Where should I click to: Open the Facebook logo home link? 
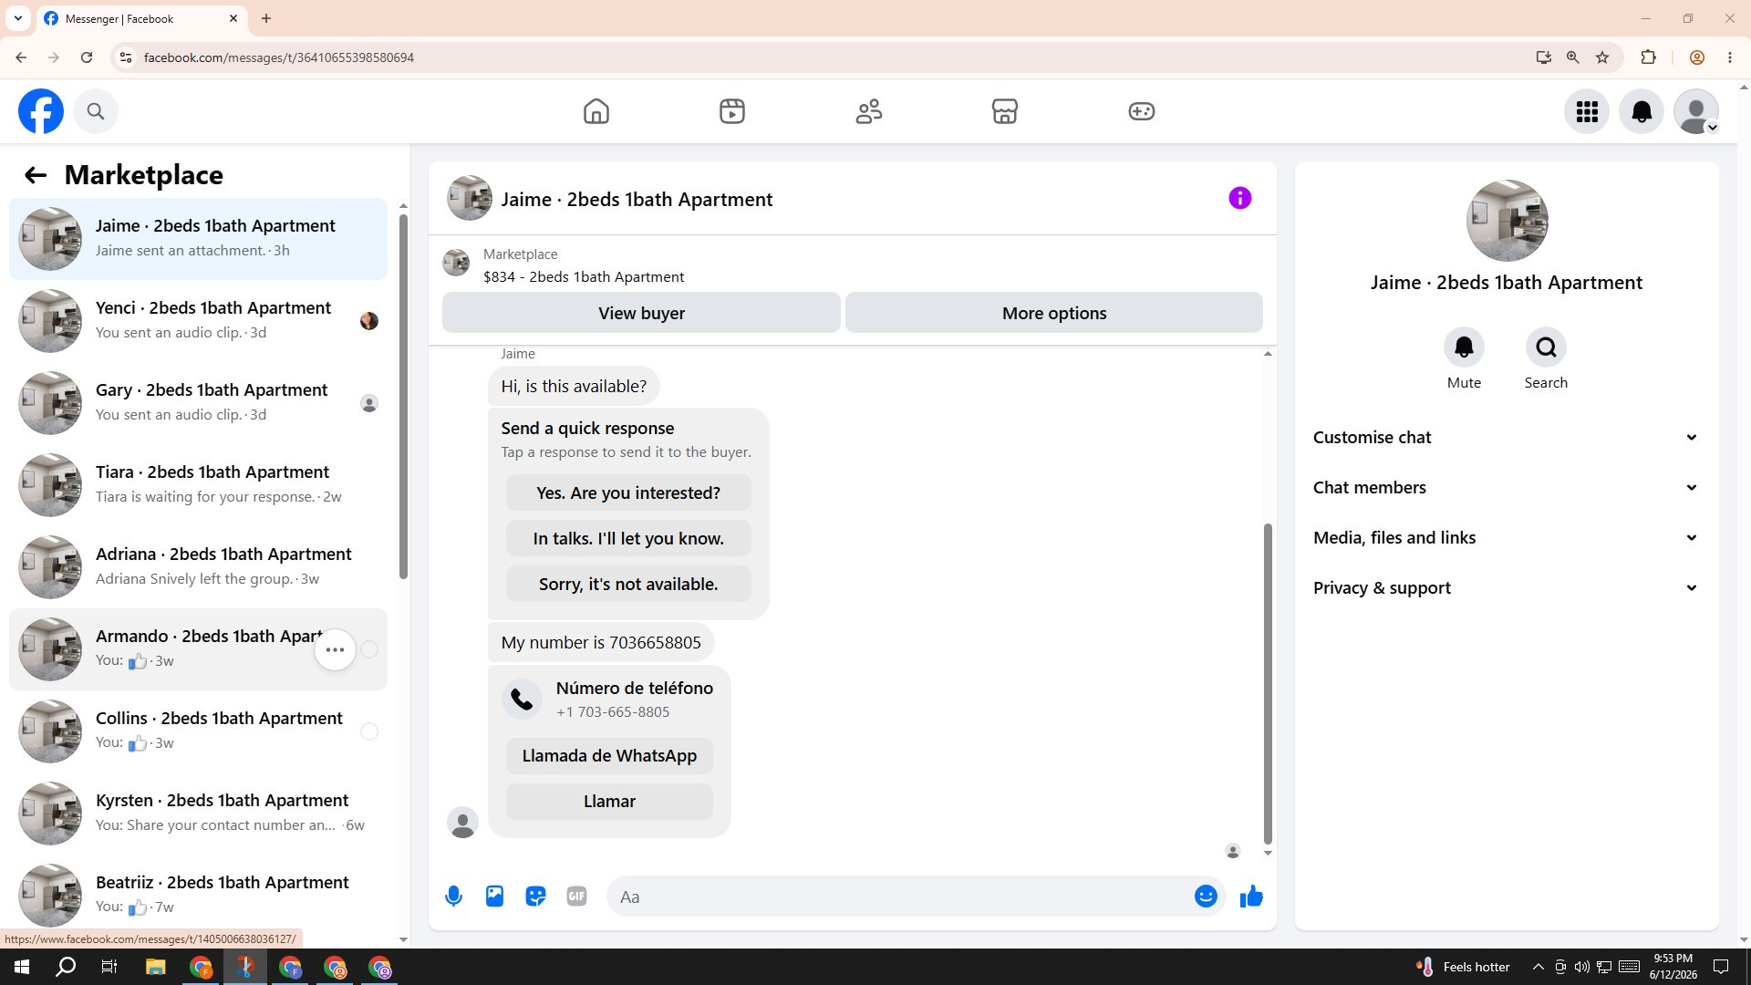[x=41, y=111]
